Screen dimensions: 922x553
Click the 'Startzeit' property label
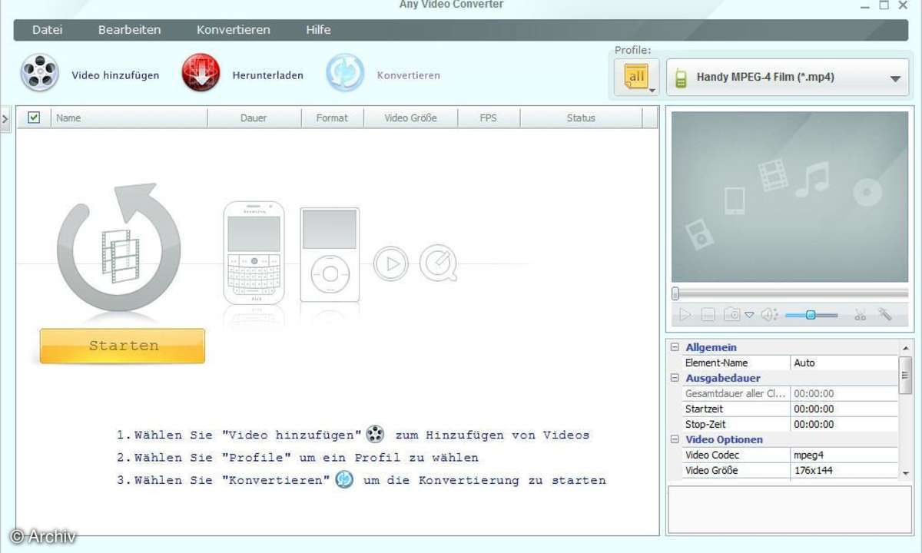tap(704, 409)
